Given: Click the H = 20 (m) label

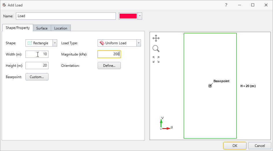Looking at the screenshot, I should click(248, 86).
